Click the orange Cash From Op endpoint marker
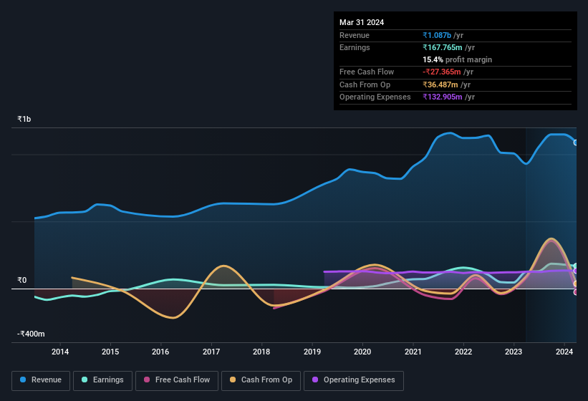 click(576, 284)
